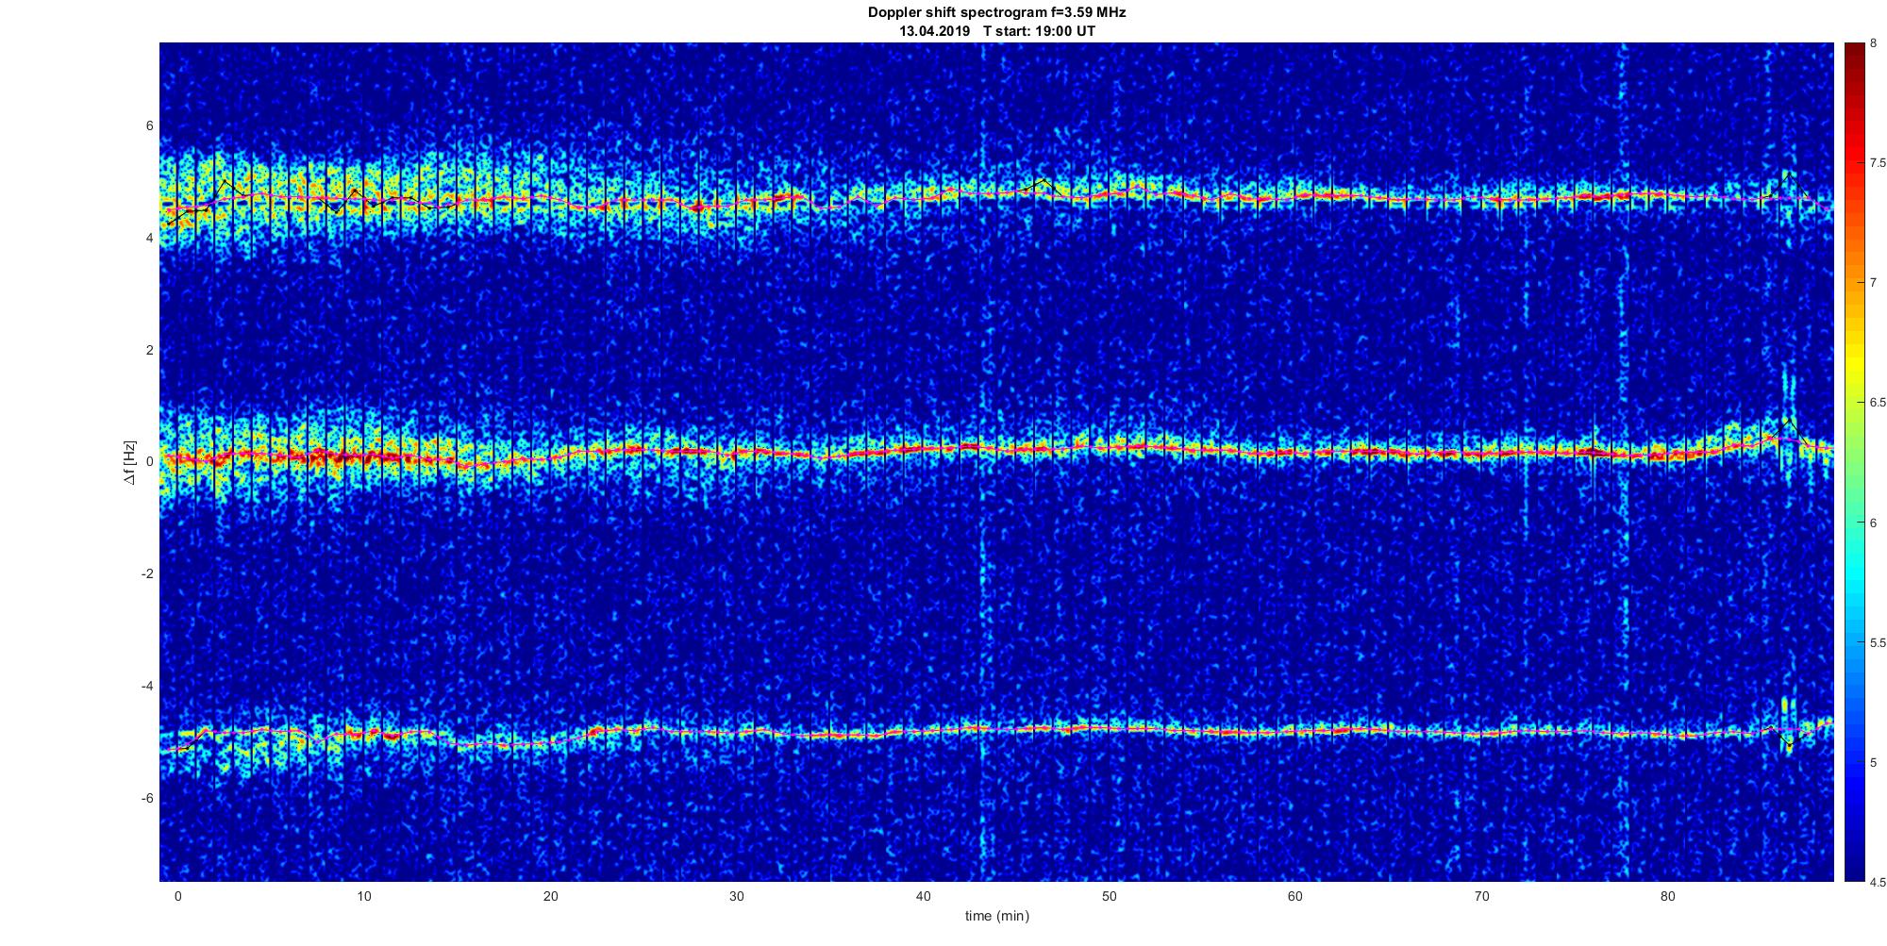
Task: Click the x-axis tick label '20'
Action: pyautogui.click(x=550, y=896)
